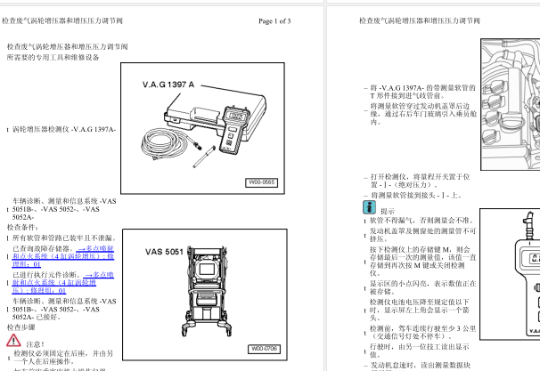
Task: Click the 'V.A.G 1397 A' figure caption
Action: pyautogui.click(x=168, y=85)
